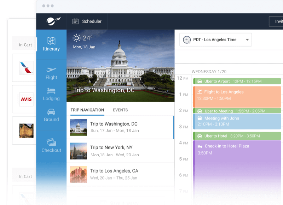Click the sun weather icon
The image size is (283, 205).
tap(76, 38)
